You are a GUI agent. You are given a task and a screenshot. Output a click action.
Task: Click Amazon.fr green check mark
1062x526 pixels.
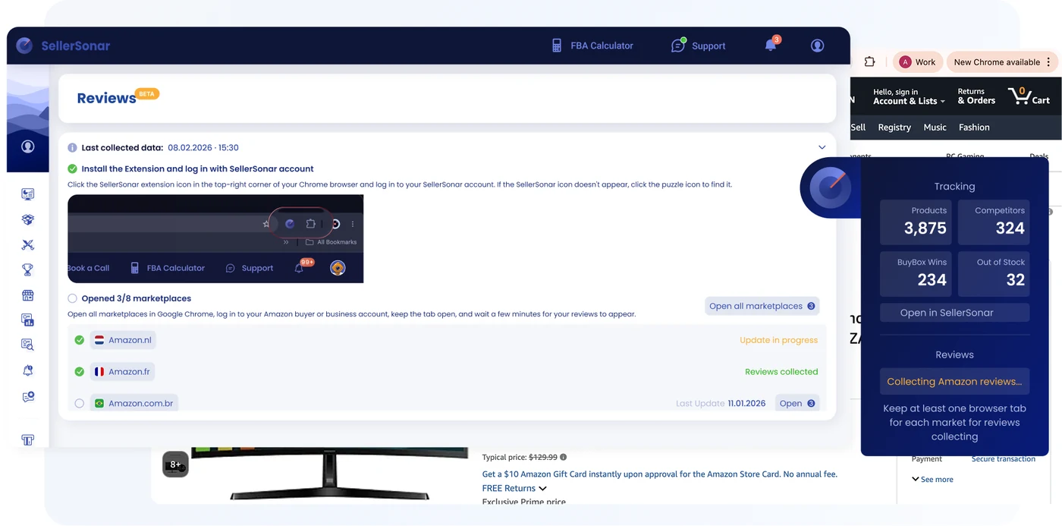79,372
